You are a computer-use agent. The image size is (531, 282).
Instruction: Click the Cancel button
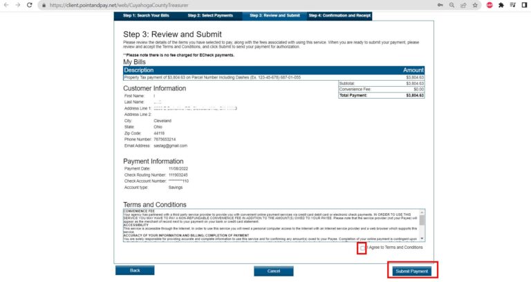pyautogui.click(x=274, y=271)
